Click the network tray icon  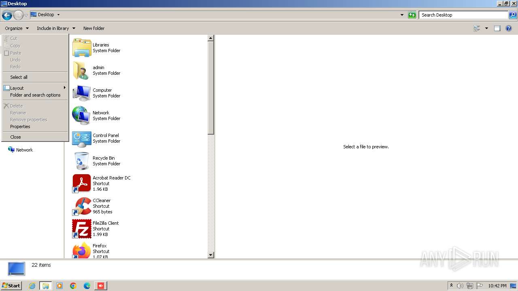470,286
